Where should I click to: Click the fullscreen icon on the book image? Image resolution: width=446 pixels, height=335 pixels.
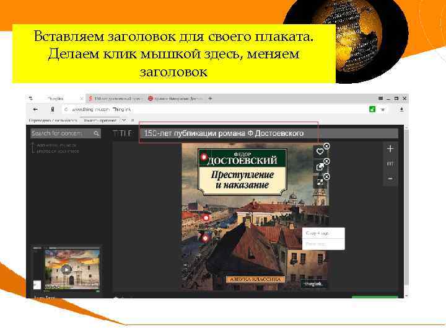pyautogui.click(x=320, y=182)
